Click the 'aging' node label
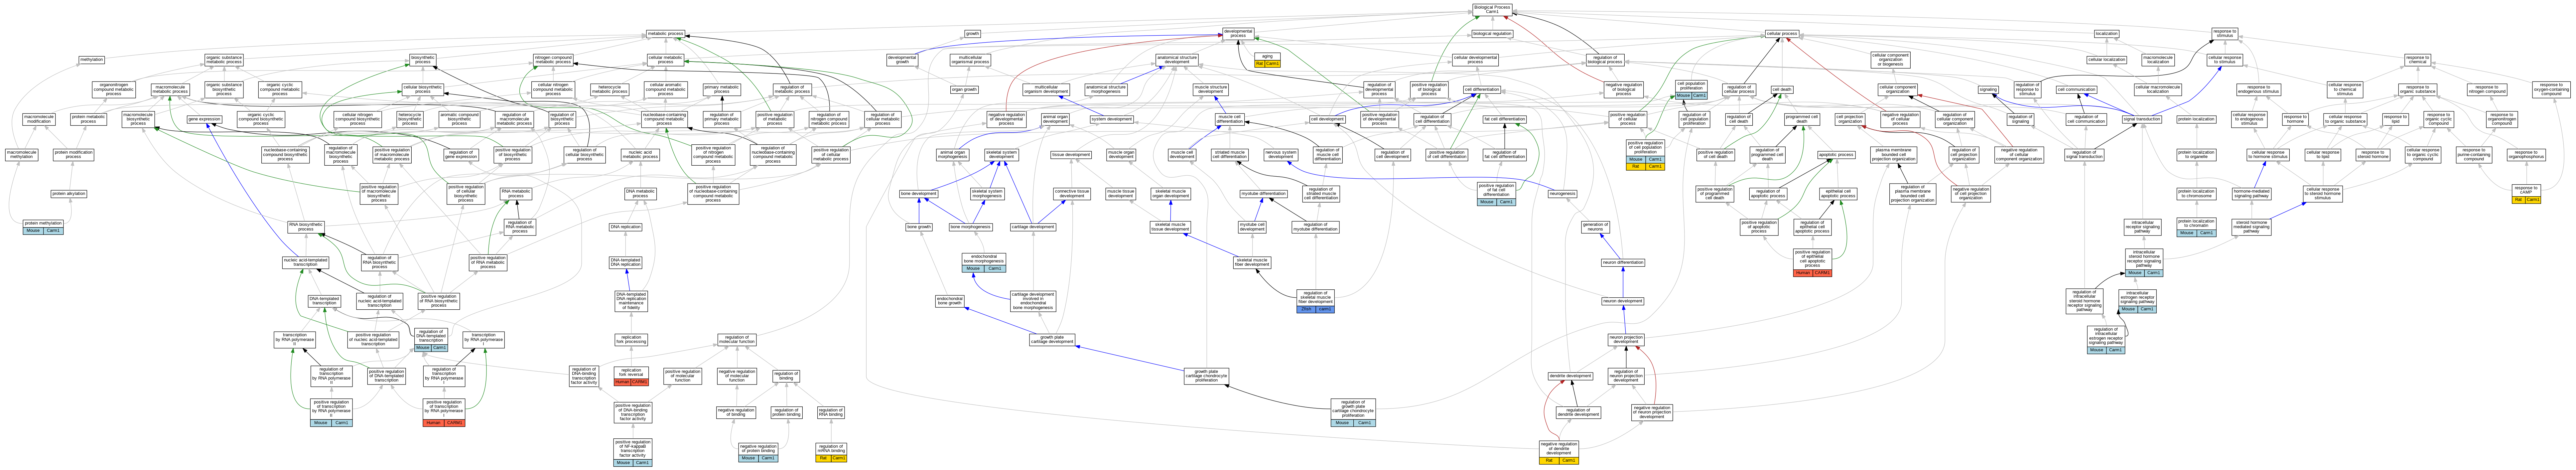Viewport: 2576px width, 470px height. pos(1267,56)
